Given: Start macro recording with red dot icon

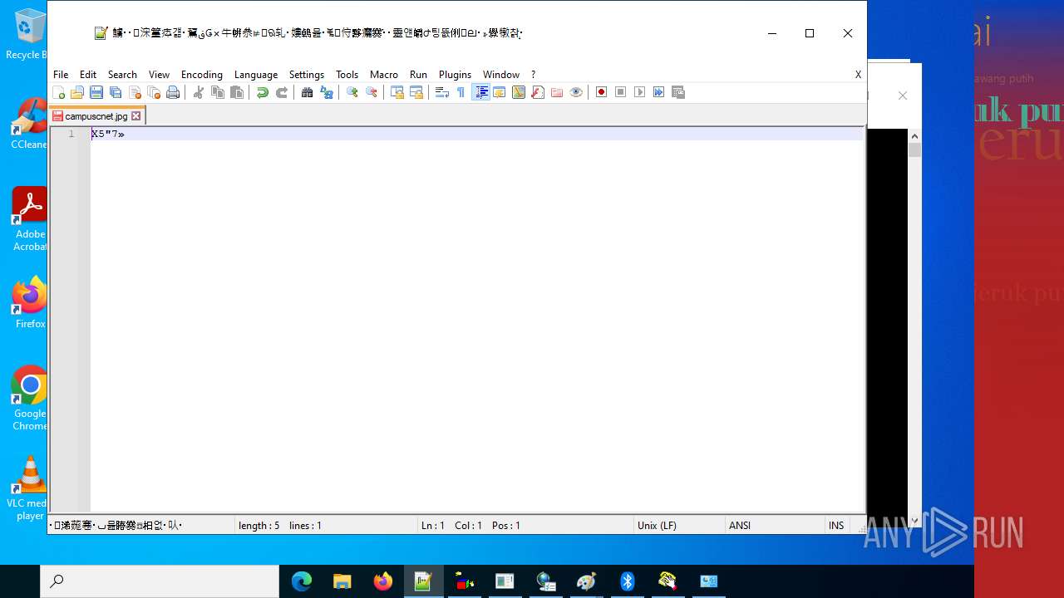Looking at the screenshot, I should 602,92.
